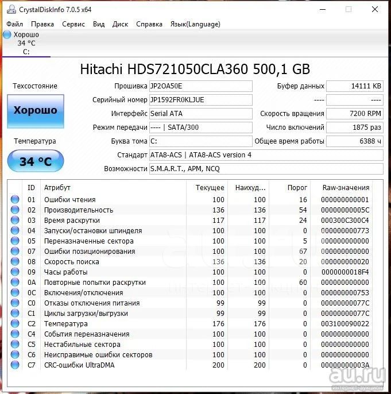Click the Прошивка field JP2OA50E
Viewport: 391px width, 394px height.
click(x=200, y=86)
